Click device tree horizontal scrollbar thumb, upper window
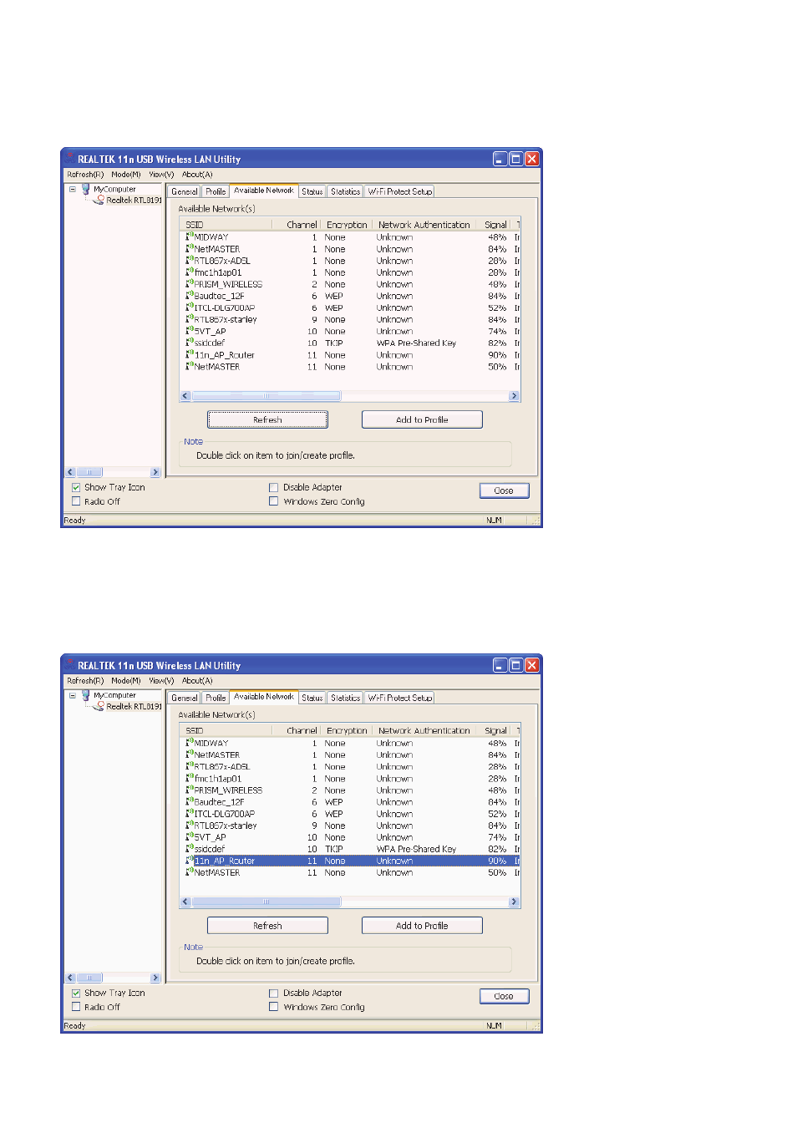The height and width of the screenshot is (1128, 797). [89, 472]
